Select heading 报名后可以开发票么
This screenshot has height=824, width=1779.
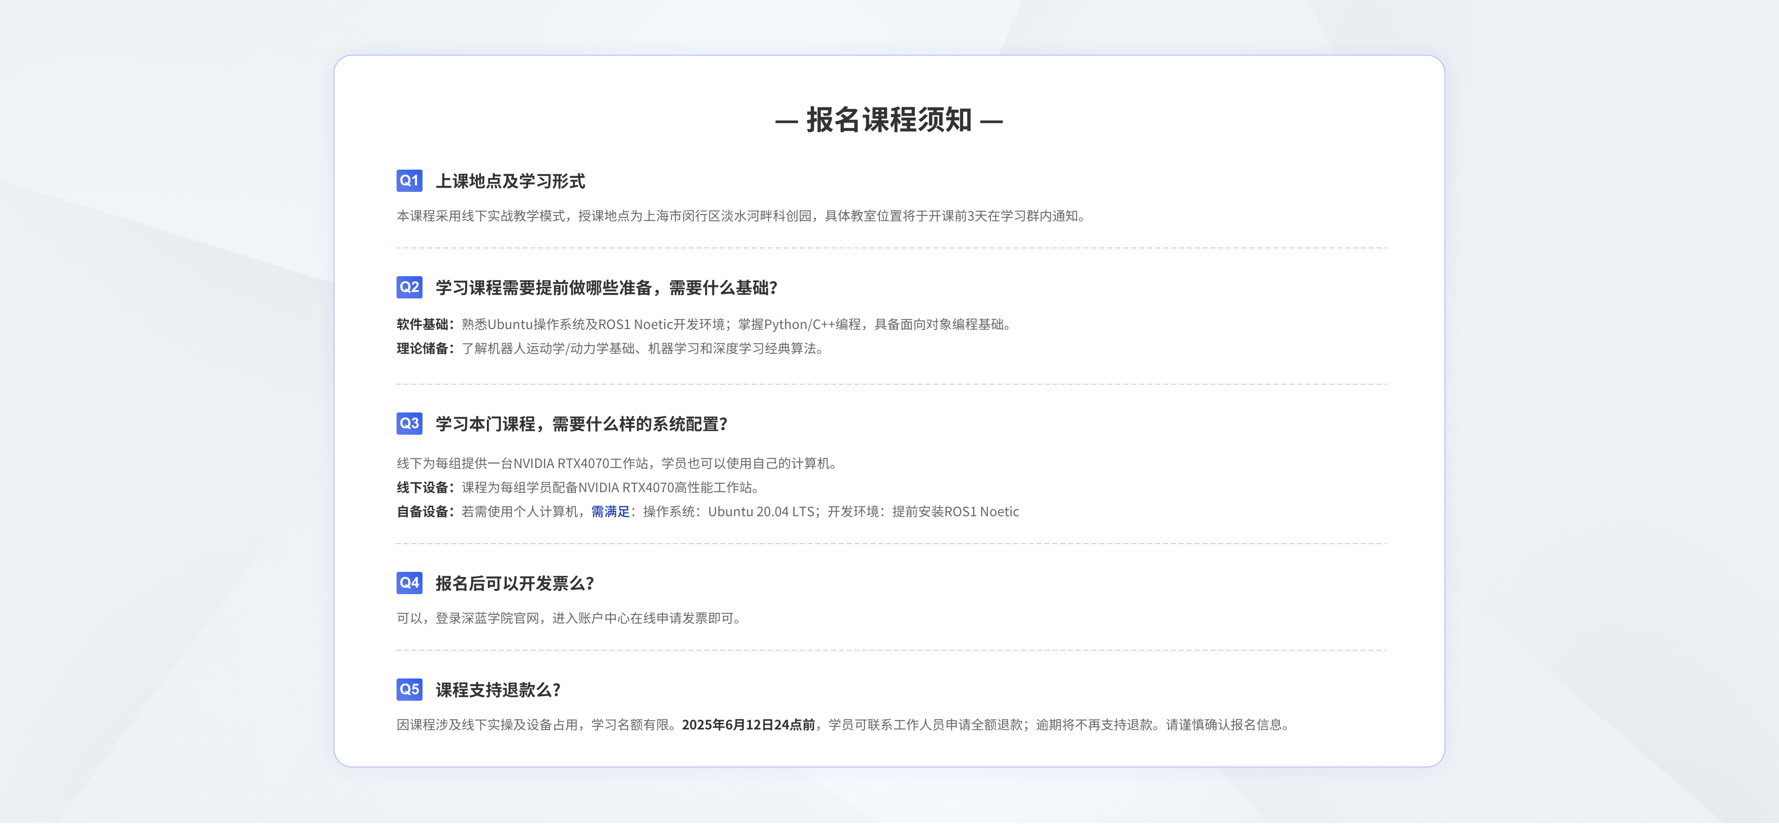click(x=515, y=583)
